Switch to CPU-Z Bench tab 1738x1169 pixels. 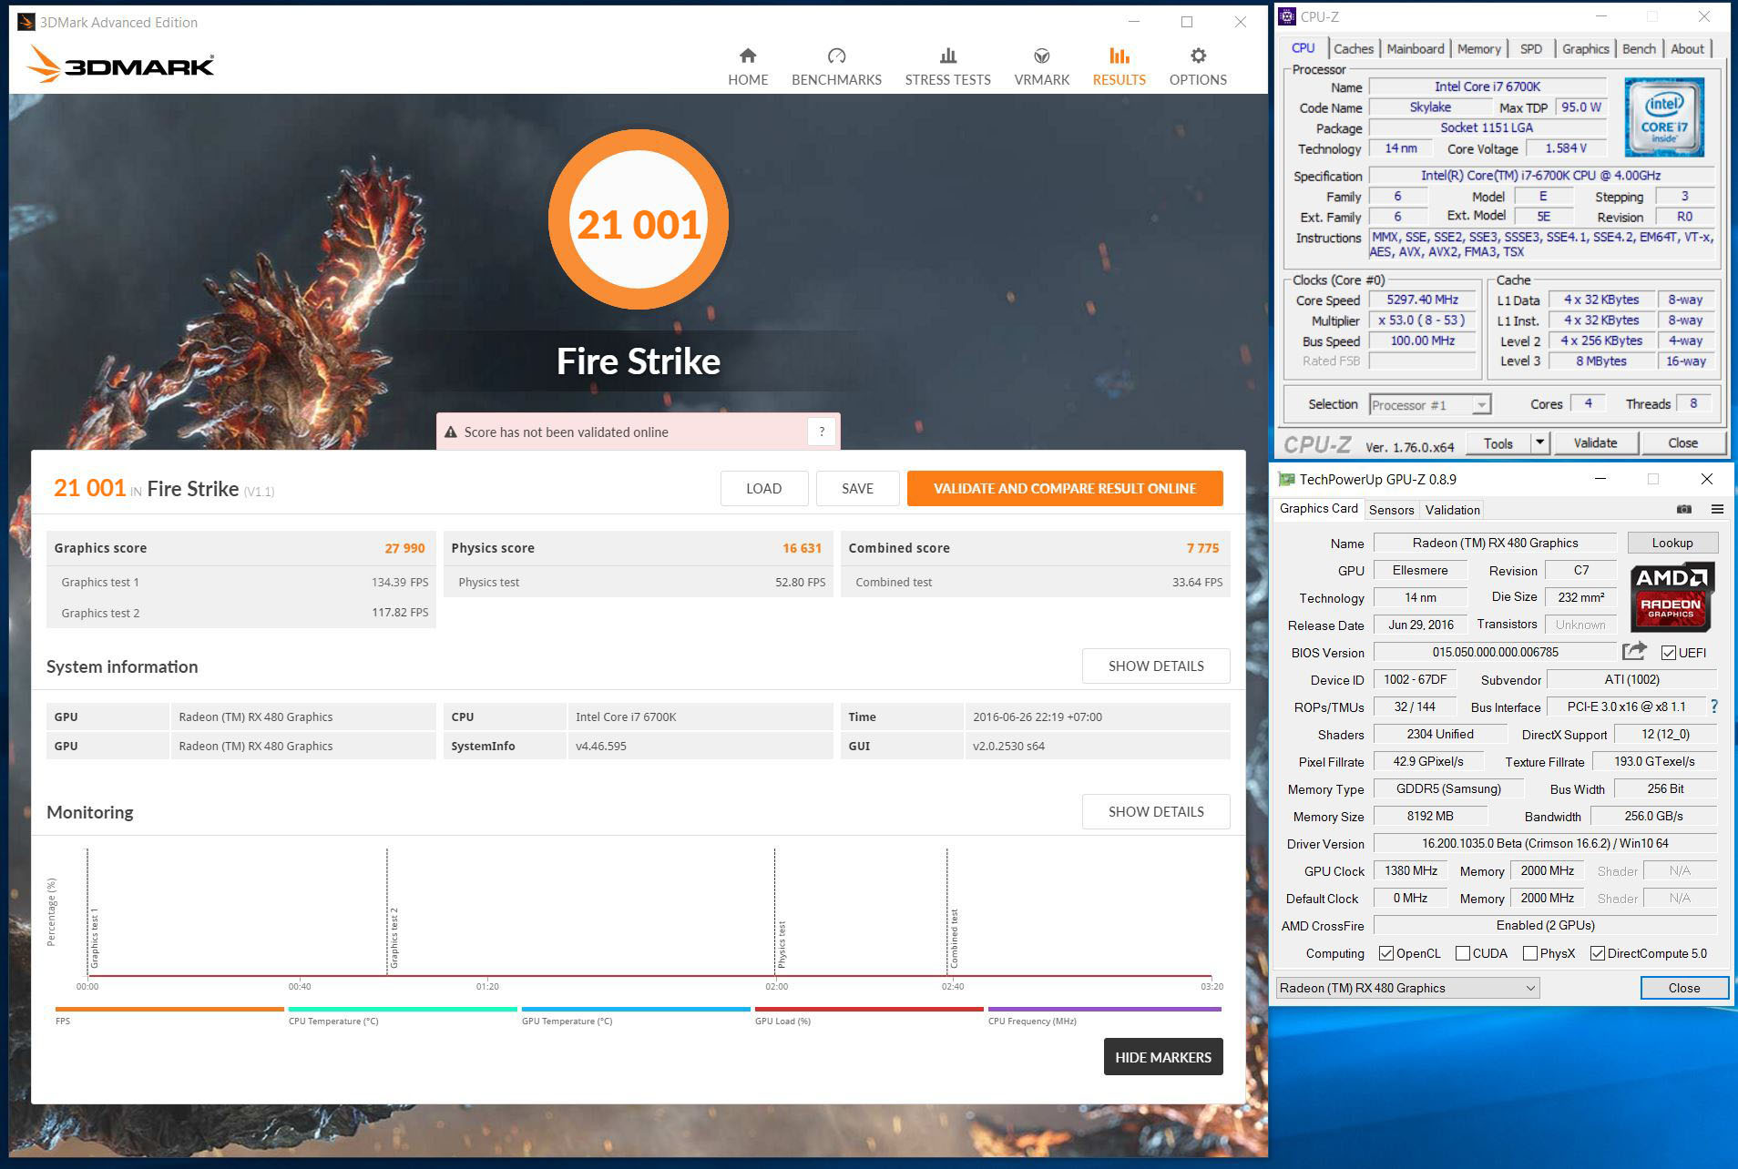[x=1639, y=48]
